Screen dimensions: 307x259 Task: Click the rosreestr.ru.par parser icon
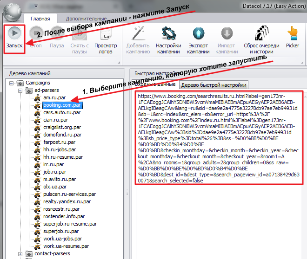[x=37, y=209]
